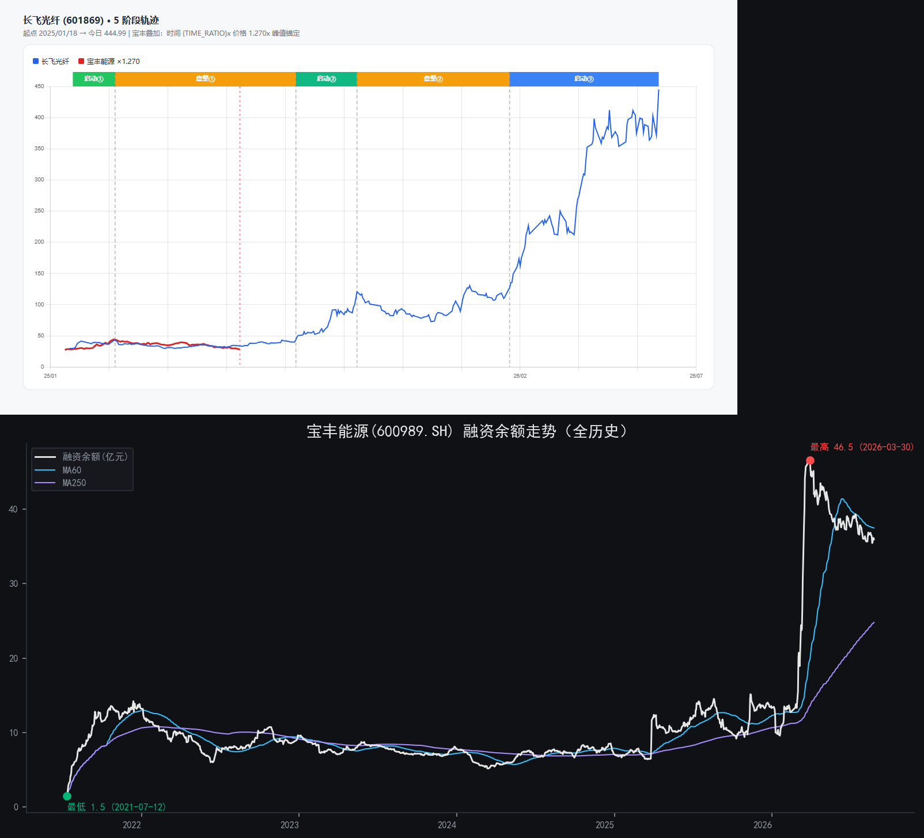Click the 400 label on price axis
The height and width of the screenshot is (838, 924).
pyautogui.click(x=39, y=117)
